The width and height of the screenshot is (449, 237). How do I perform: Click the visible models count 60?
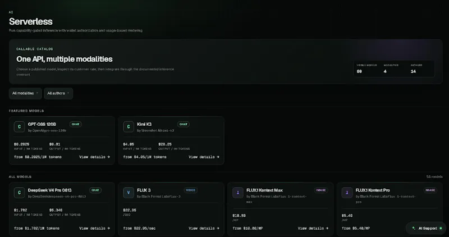359,71
